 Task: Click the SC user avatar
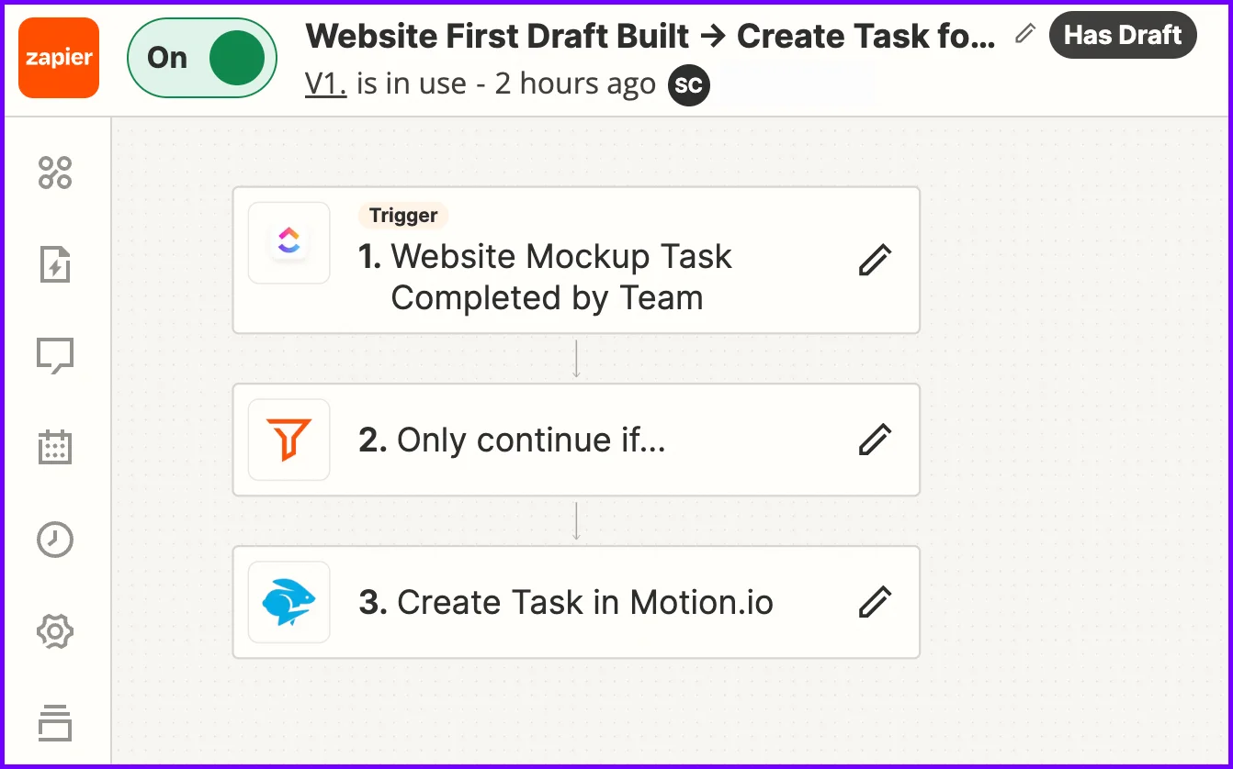pyautogui.click(x=688, y=85)
